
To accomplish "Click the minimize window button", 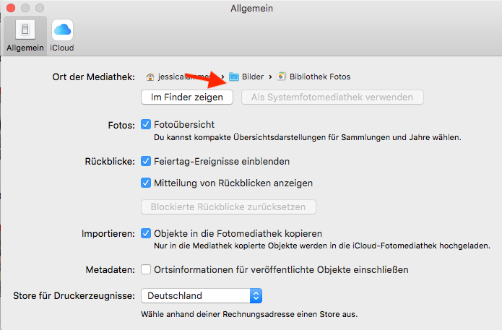I will click(25, 8).
